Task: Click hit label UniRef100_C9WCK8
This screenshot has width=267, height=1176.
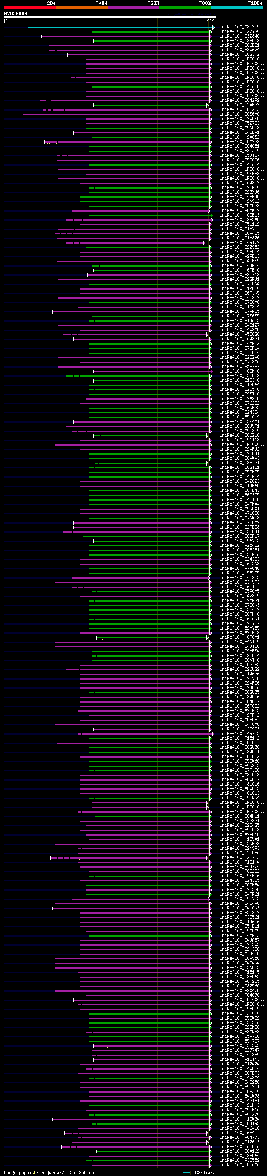Action: [239, 119]
